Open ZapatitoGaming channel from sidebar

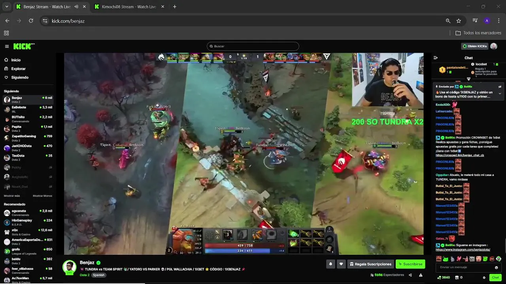pos(28,138)
